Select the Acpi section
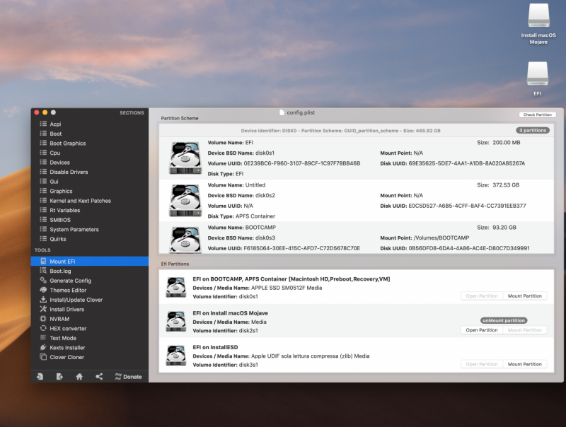The height and width of the screenshot is (427, 566). (55, 124)
